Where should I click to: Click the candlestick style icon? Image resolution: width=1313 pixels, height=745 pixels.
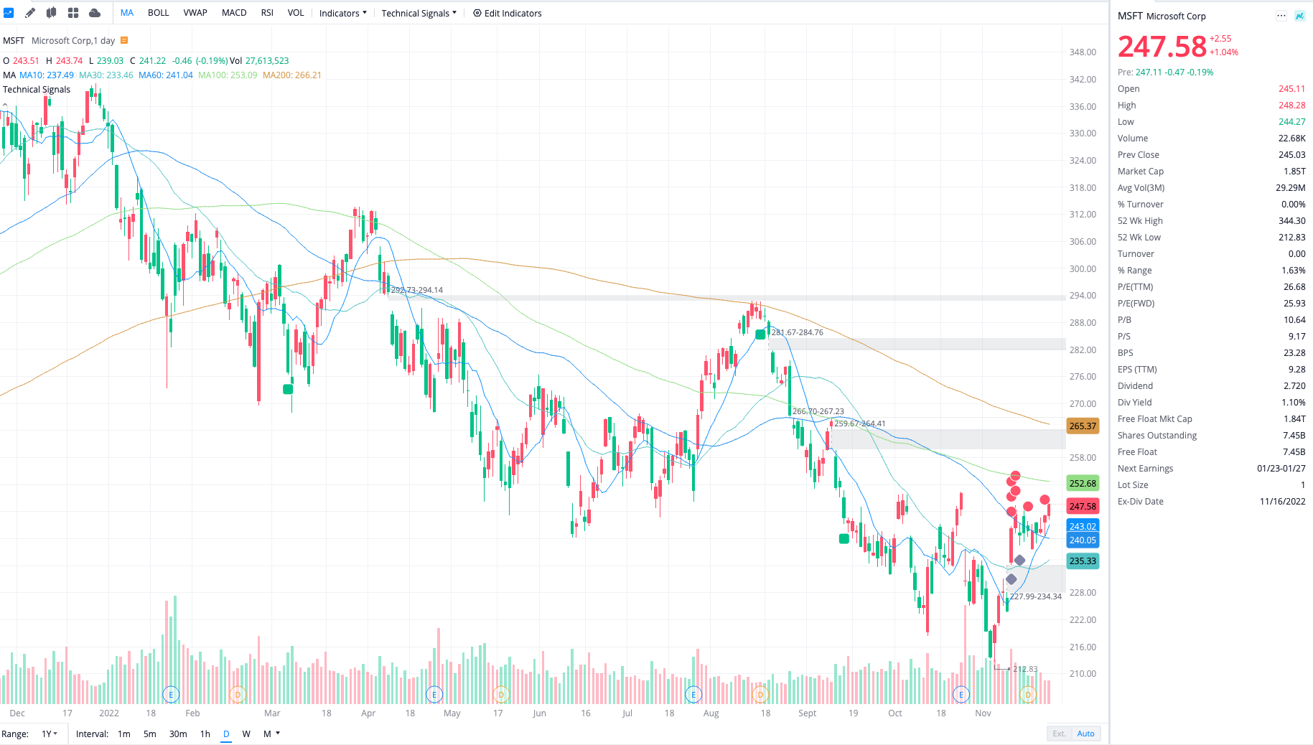pos(51,12)
